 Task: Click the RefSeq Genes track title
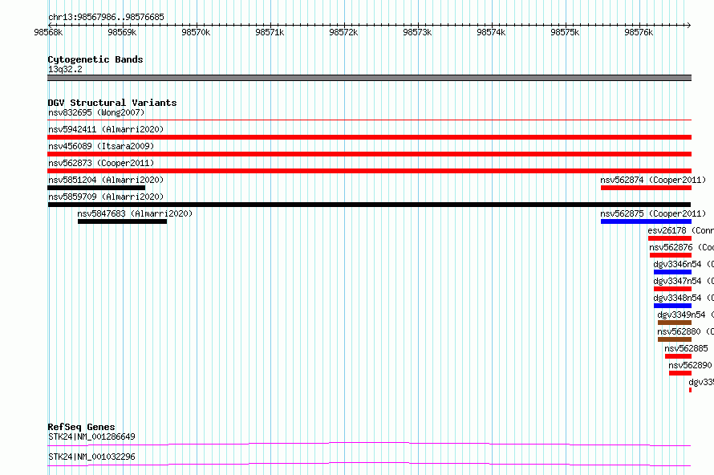[81, 427]
